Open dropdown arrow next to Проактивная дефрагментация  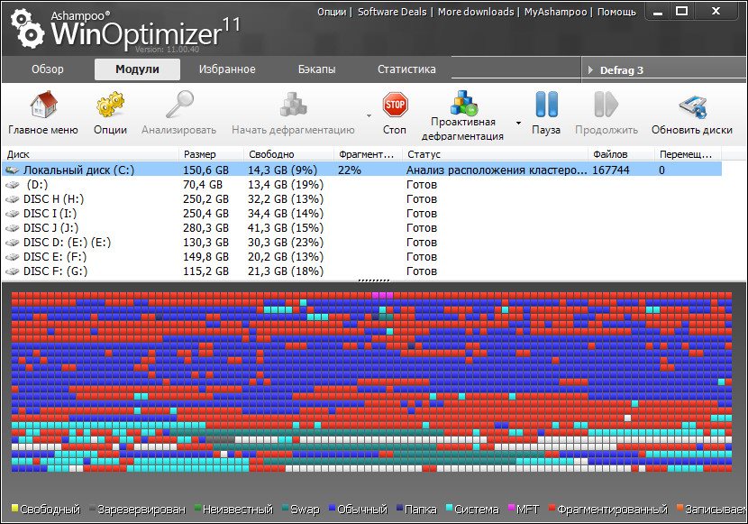pos(518,124)
